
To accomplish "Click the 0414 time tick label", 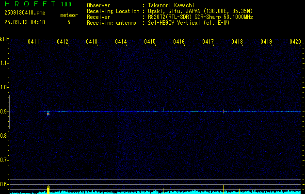I will [x=121, y=42].
